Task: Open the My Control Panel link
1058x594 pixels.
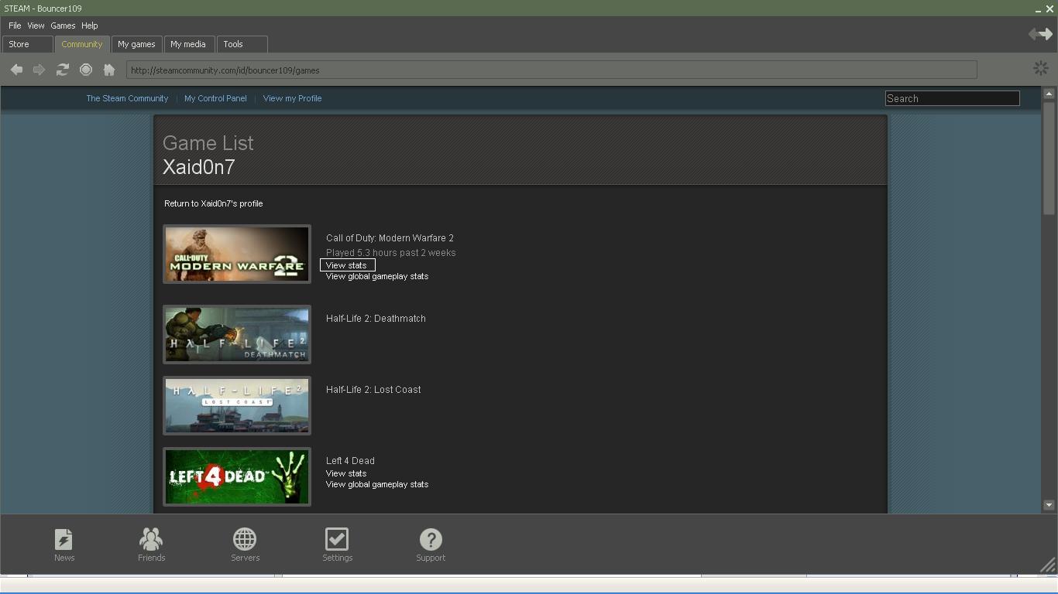Action: pos(215,98)
